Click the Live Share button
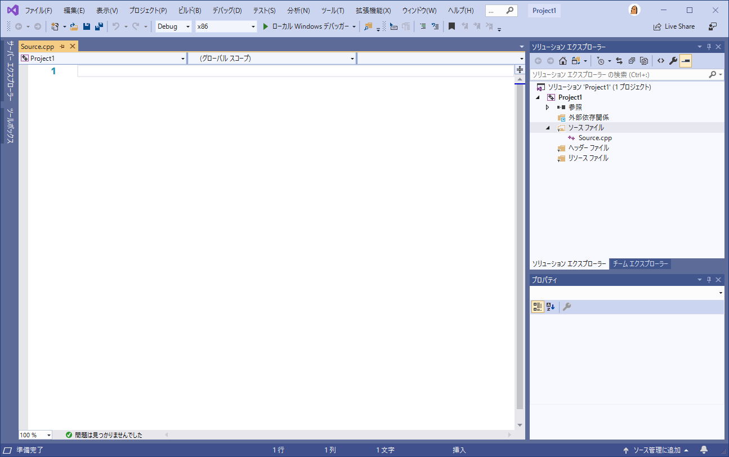 (674, 26)
